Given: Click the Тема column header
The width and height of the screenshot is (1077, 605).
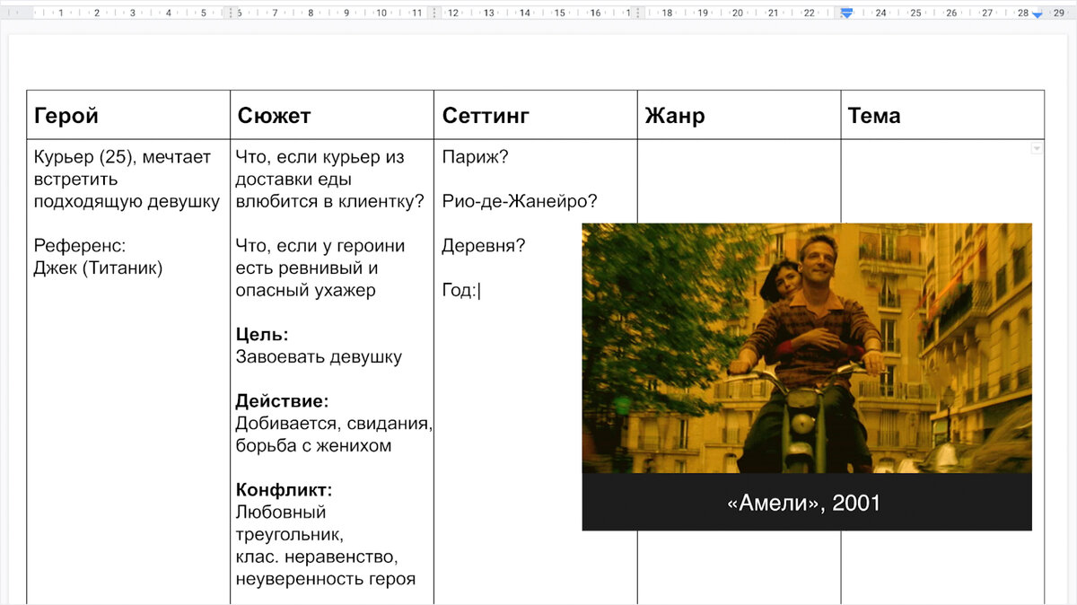Looking at the screenshot, I should click(x=874, y=115).
